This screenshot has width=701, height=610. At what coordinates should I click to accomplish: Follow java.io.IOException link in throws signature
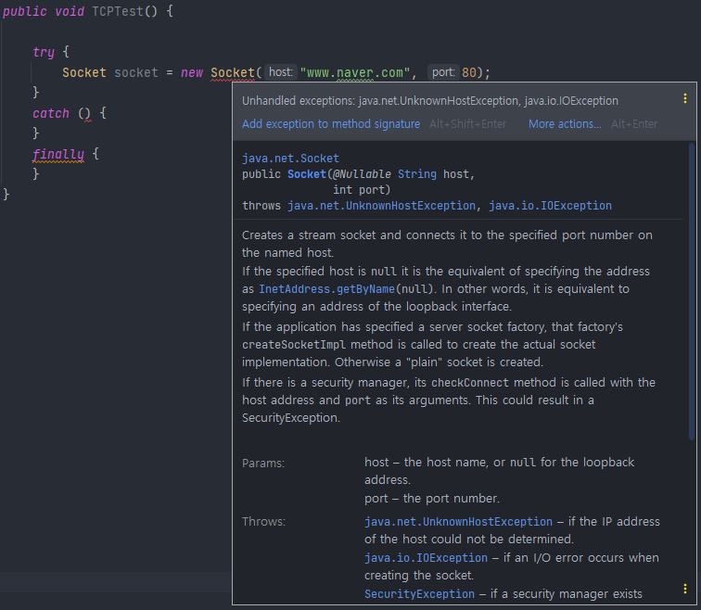pyautogui.click(x=550, y=206)
